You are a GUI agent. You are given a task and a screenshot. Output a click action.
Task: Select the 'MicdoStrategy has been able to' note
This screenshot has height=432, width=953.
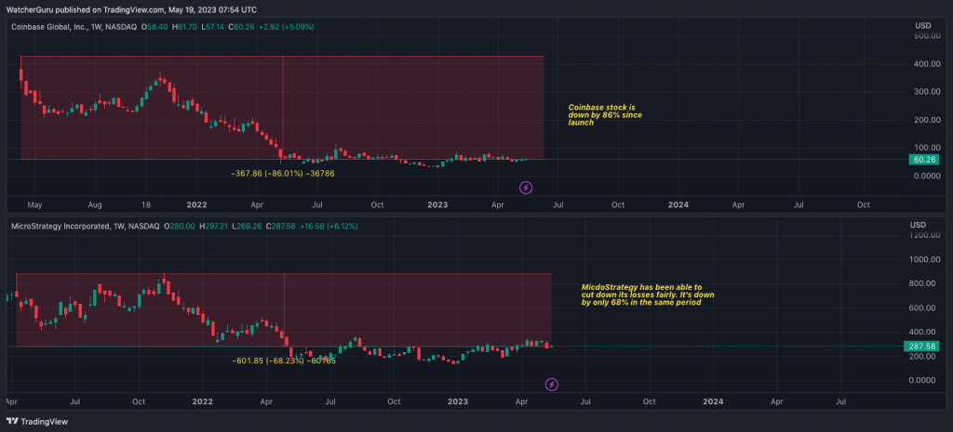point(648,295)
